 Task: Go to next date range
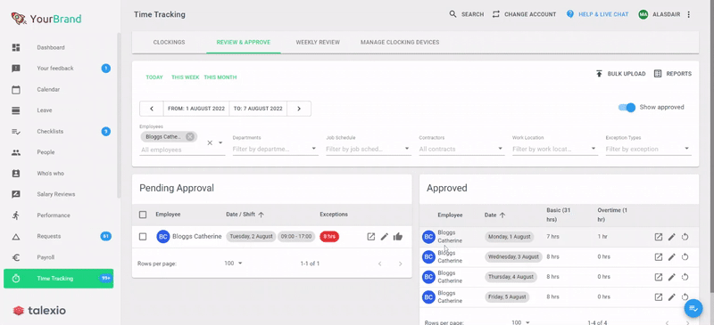(299, 109)
